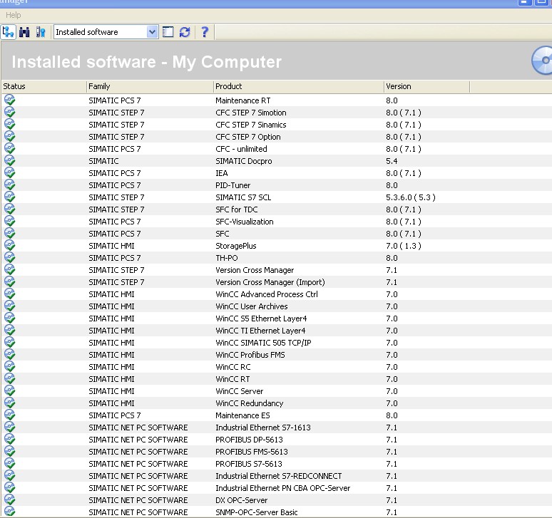Screen dimensions: 552x518
Task: Click status icon of StoragePlus row
Action: (9, 245)
